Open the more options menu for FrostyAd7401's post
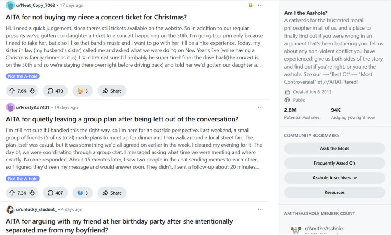Screen dimensions: 391x235 click(260, 107)
